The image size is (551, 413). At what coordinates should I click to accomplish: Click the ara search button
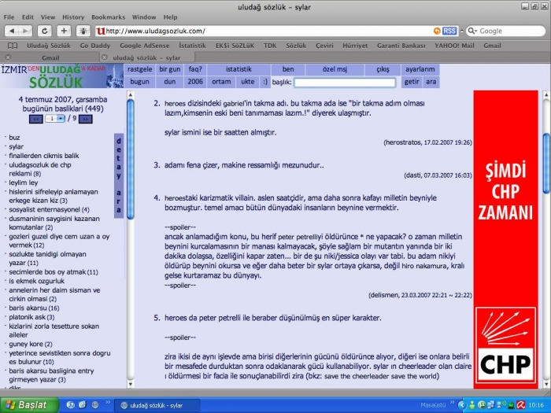click(431, 82)
